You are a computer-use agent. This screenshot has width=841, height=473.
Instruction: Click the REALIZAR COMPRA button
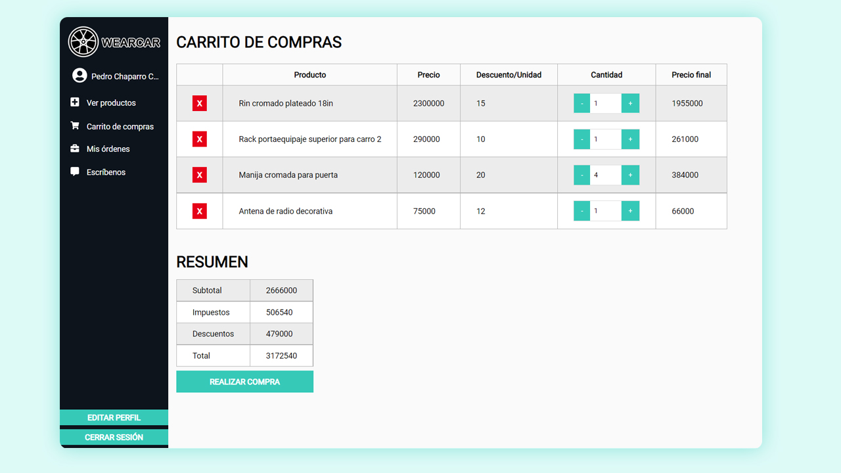click(x=244, y=382)
